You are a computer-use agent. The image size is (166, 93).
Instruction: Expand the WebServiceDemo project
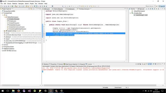point(1,49)
